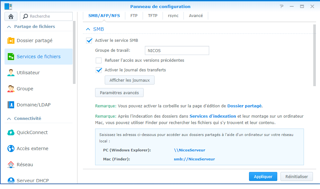Viewport: 320px width, 189px height.
Task: Open the Groupe users icon
Action: (x=11, y=89)
